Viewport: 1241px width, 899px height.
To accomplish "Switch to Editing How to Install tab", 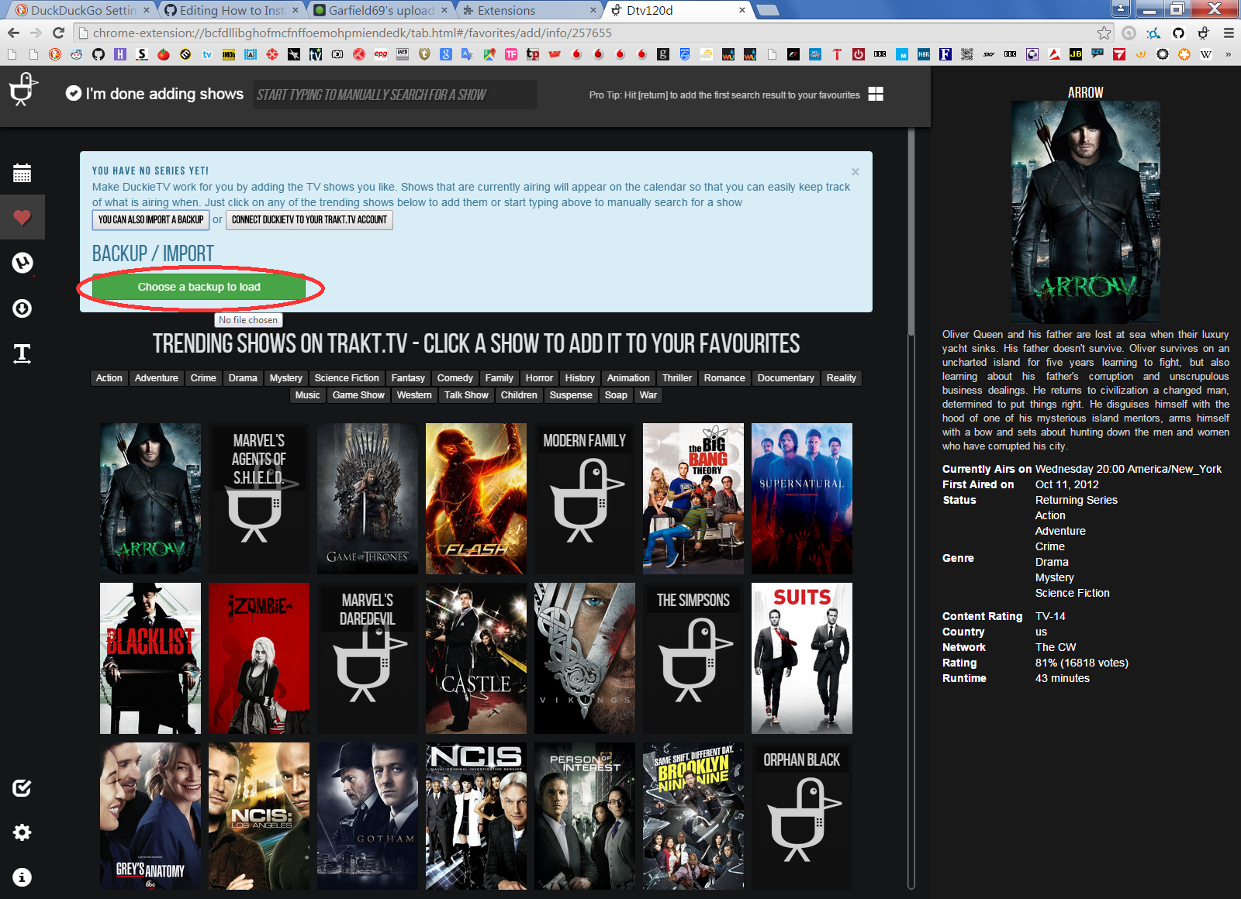I will pyautogui.click(x=231, y=10).
